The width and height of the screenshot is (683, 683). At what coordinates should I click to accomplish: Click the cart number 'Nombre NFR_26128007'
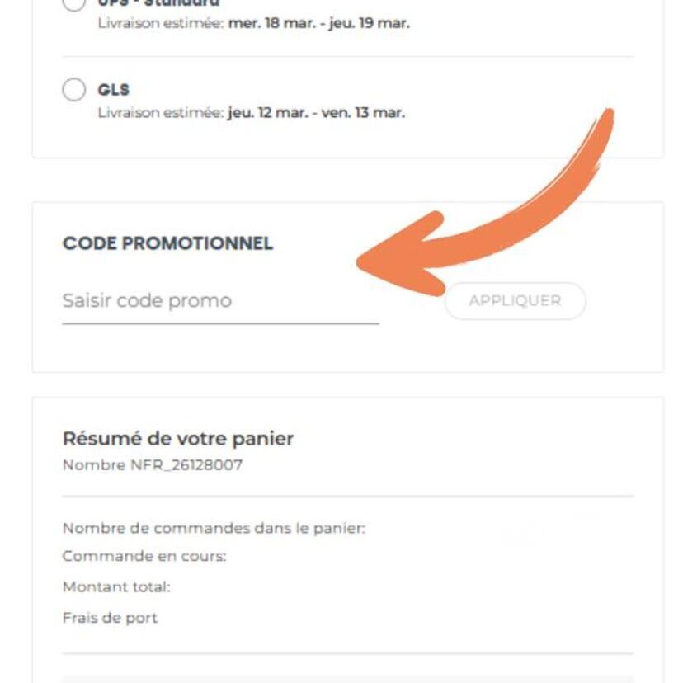click(x=153, y=465)
